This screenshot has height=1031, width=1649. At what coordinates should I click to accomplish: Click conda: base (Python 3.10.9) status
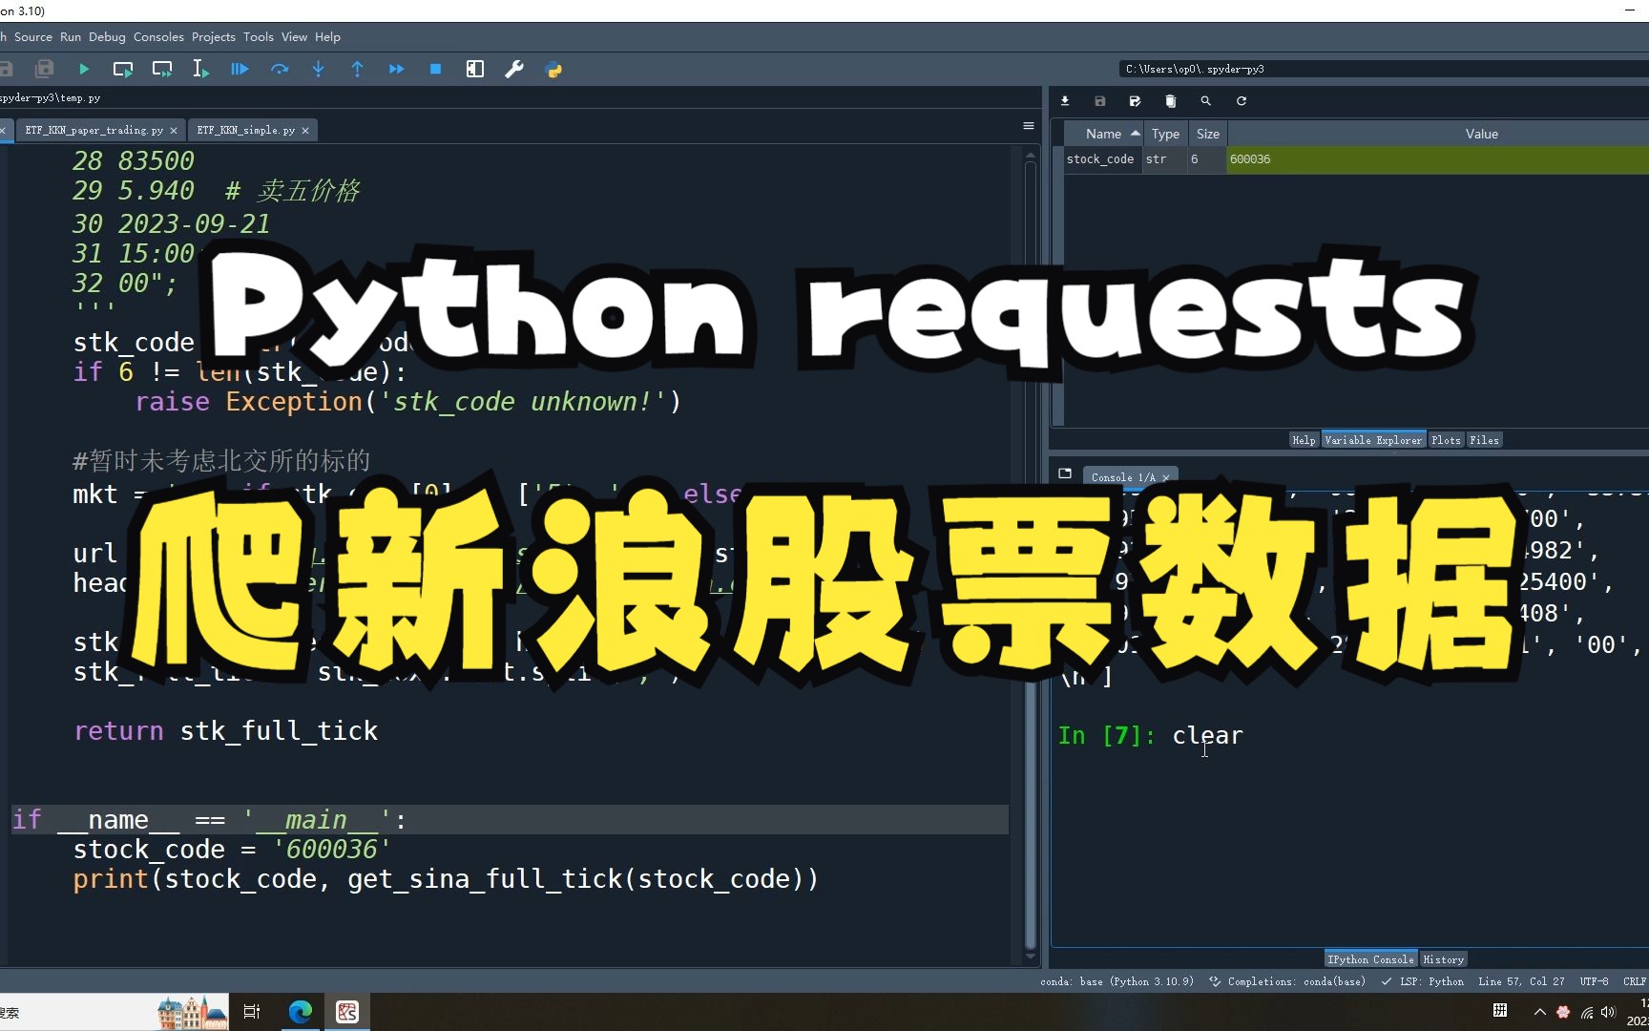point(1117,981)
